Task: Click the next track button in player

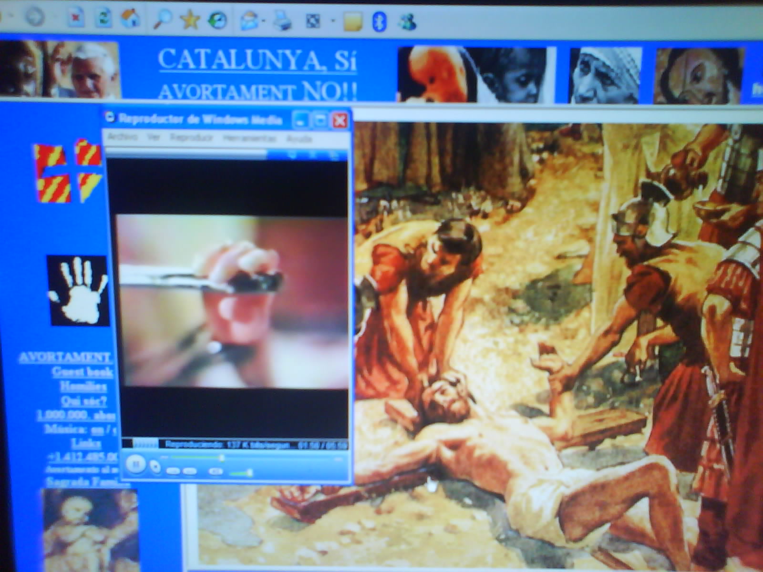Action: pos(190,471)
